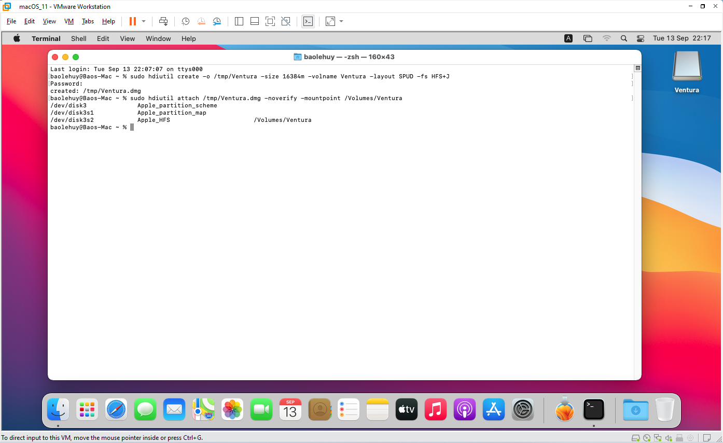Screen dimensions: 723x443
Task: Toggle the console view button
Action: click(x=308, y=21)
